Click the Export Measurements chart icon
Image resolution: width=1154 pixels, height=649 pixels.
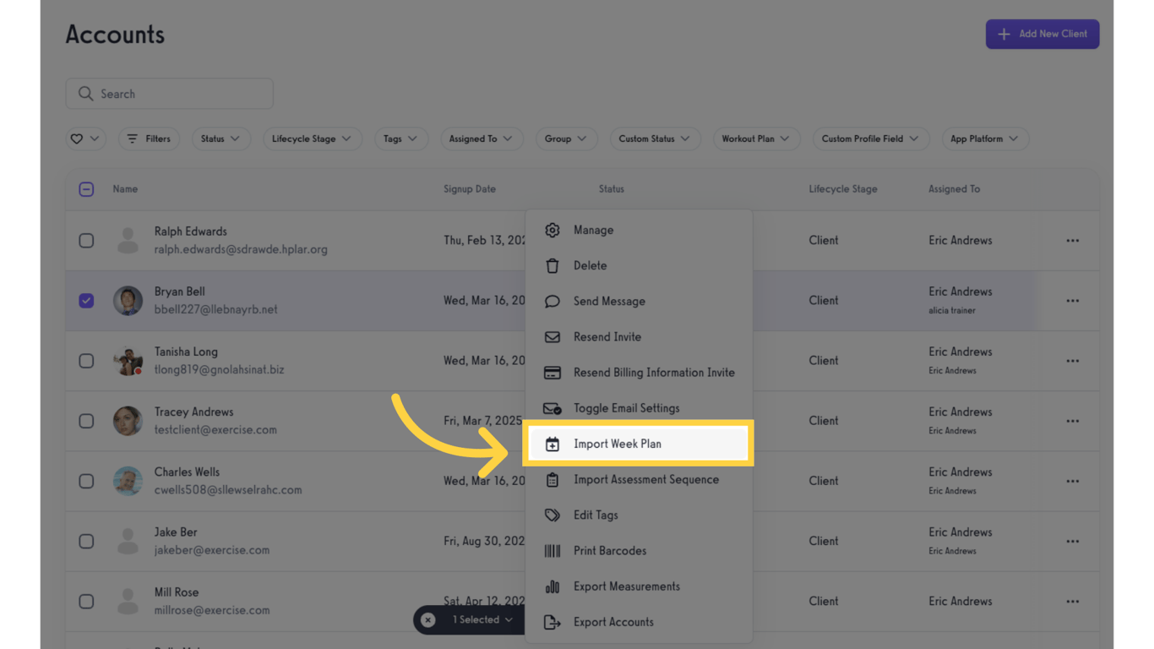tap(553, 586)
